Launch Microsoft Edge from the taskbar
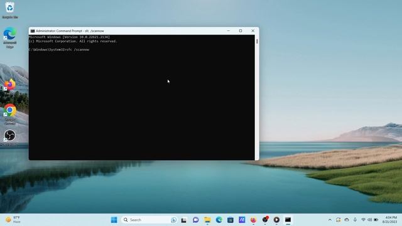Image resolution: width=402 pixels, height=226 pixels. point(219,220)
